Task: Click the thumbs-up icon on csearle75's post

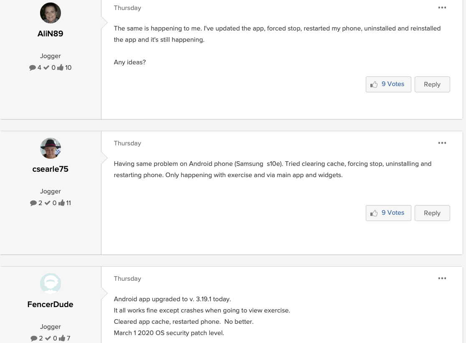Action: click(374, 213)
